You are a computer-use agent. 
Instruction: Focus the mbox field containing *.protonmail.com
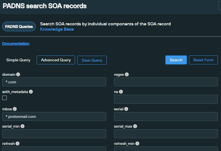(54, 116)
